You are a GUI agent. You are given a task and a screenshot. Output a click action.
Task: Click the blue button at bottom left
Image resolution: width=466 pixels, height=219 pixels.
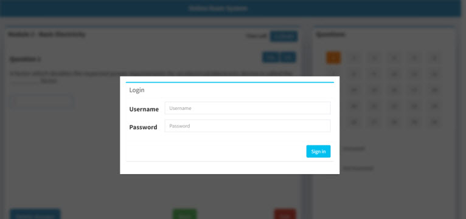pyautogui.click(x=35, y=215)
